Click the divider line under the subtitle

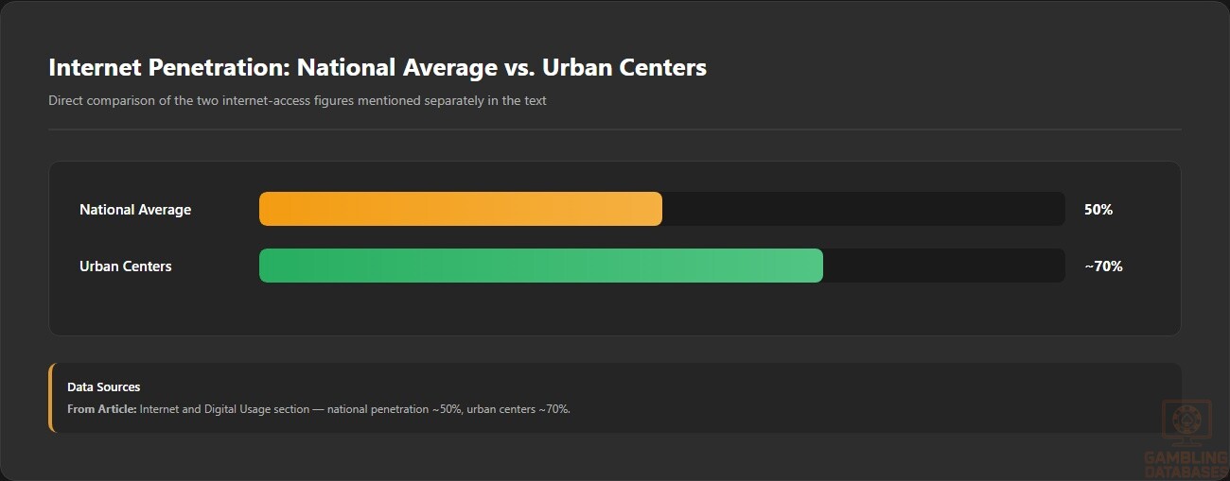615,129
